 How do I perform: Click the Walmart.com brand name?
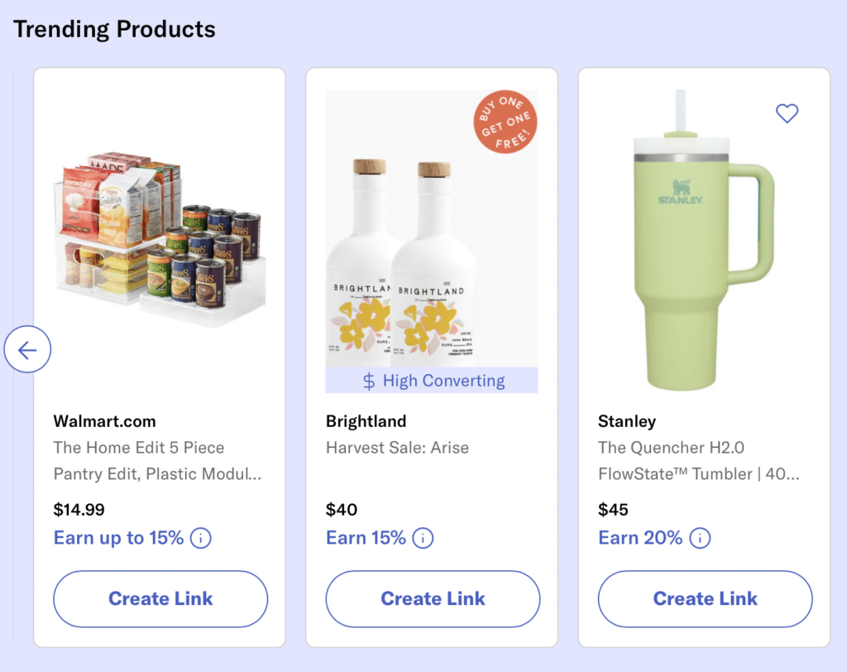click(x=105, y=421)
